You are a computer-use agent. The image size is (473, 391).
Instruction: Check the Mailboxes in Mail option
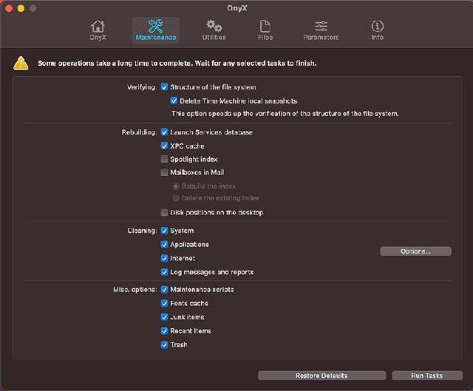[x=165, y=173]
